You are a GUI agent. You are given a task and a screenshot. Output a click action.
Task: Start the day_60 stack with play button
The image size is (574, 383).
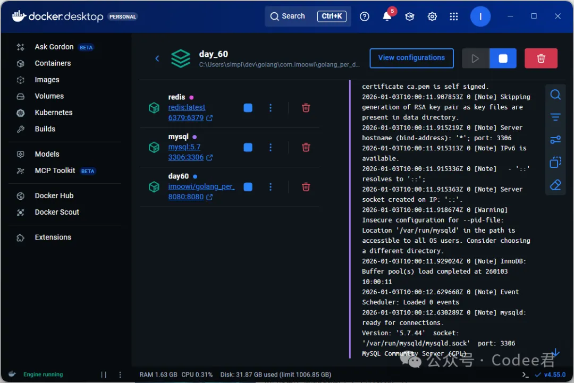(475, 58)
